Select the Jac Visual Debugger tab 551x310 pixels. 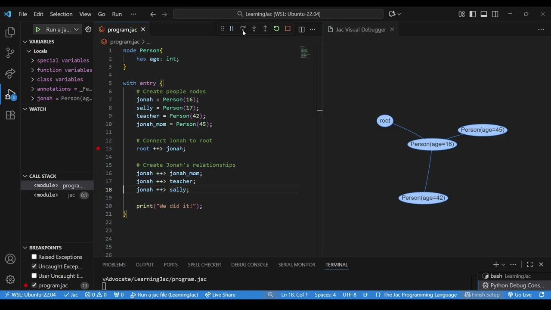(361, 30)
